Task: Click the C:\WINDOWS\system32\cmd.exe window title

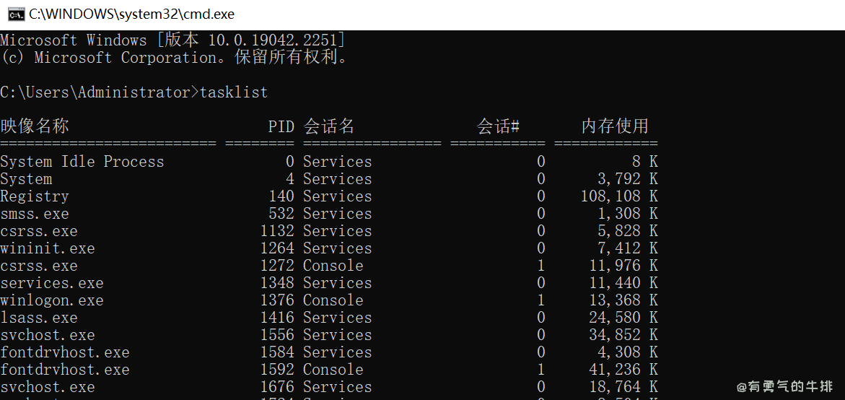Action: [131, 14]
